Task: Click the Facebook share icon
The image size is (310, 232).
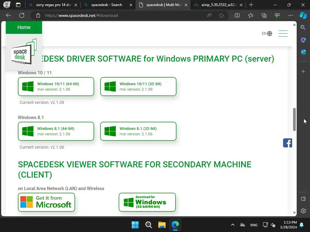Action: click(x=288, y=143)
